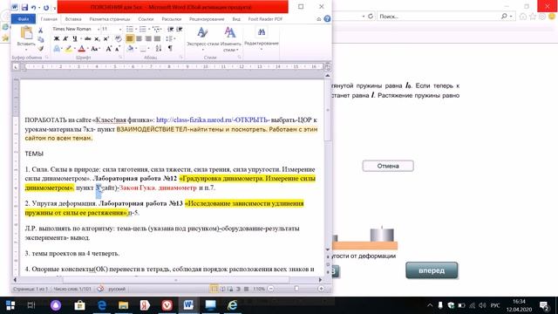Open the Paragraph dialog launcher (Абзац)
Image resolution: width=558 pixels, height=314 pixels.
click(181, 58)
